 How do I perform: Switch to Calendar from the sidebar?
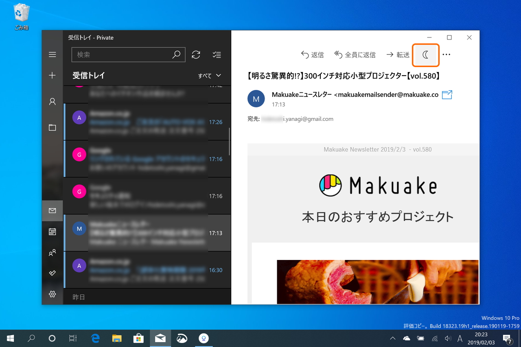point(52,231)
